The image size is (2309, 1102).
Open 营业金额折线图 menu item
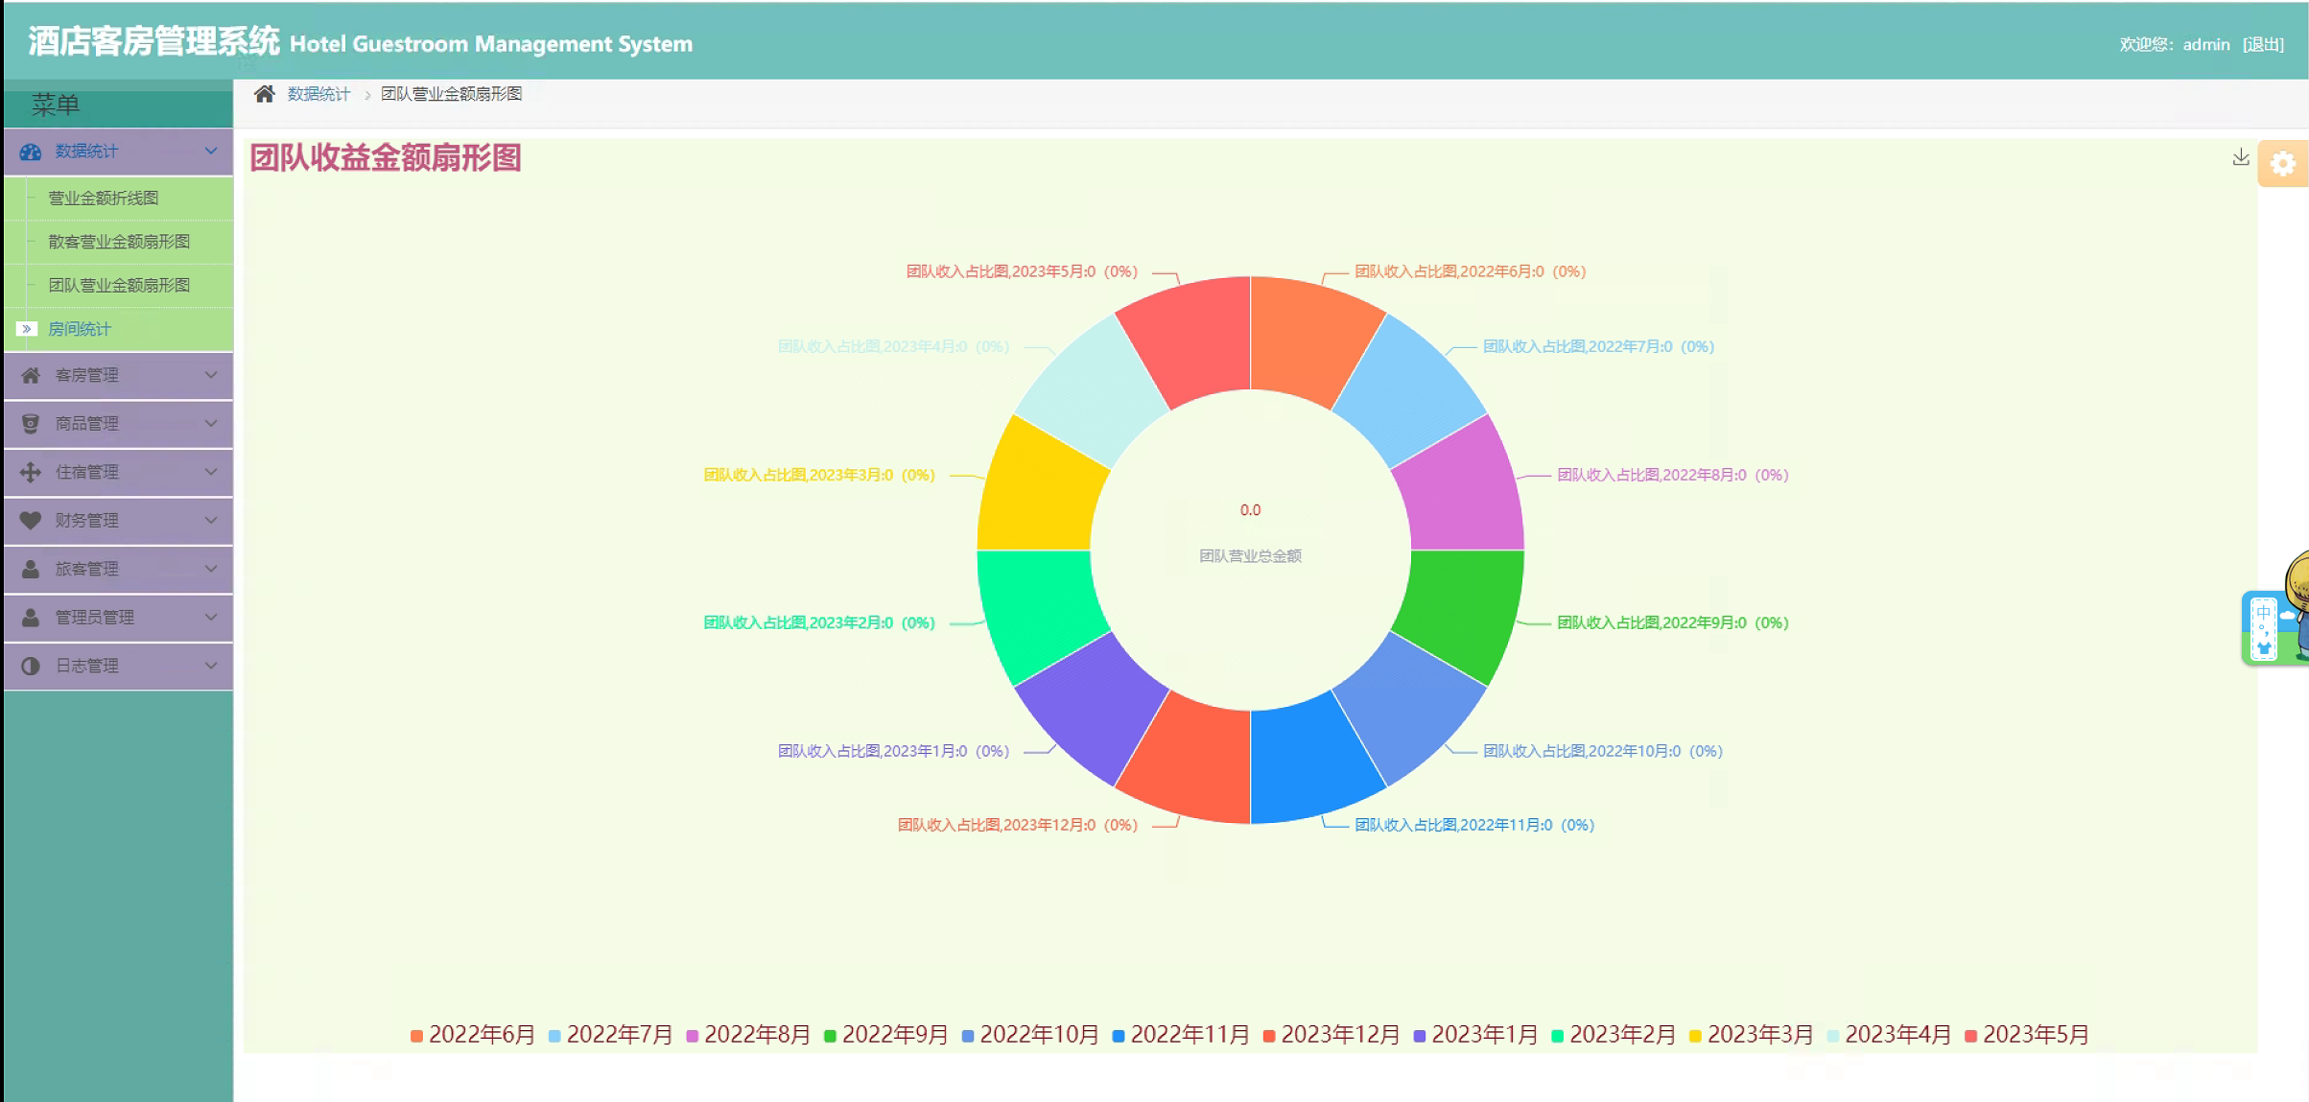click(104, 199)
